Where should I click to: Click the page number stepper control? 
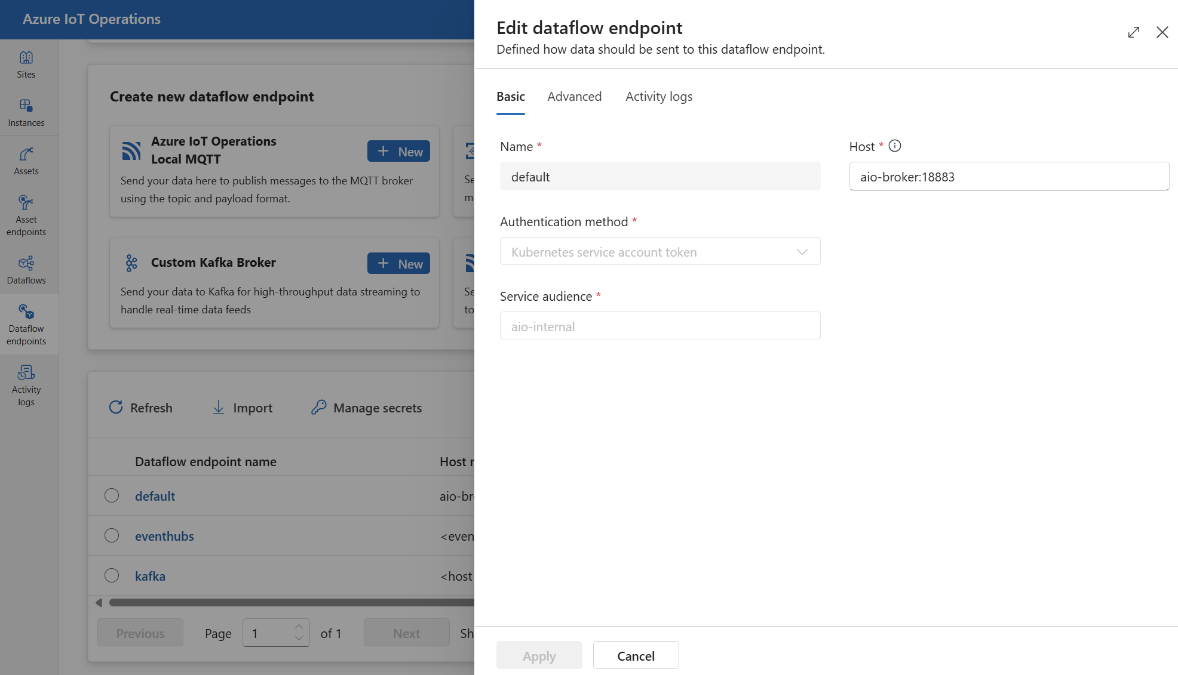click(x=276, y=632)
